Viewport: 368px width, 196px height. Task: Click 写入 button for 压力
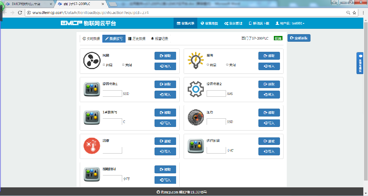[269, 123]
